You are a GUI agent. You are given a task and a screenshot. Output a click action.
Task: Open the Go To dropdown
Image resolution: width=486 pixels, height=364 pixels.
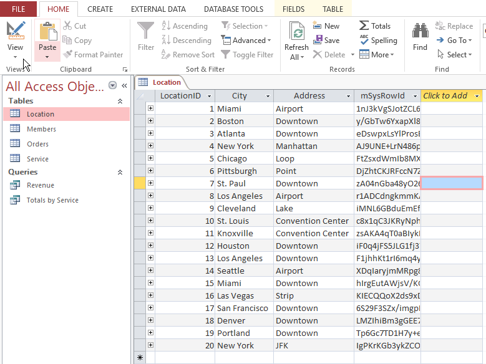454,40
